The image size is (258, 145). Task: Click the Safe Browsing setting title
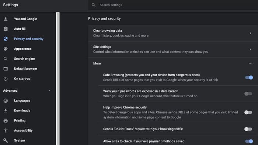[x=151, y=75]
